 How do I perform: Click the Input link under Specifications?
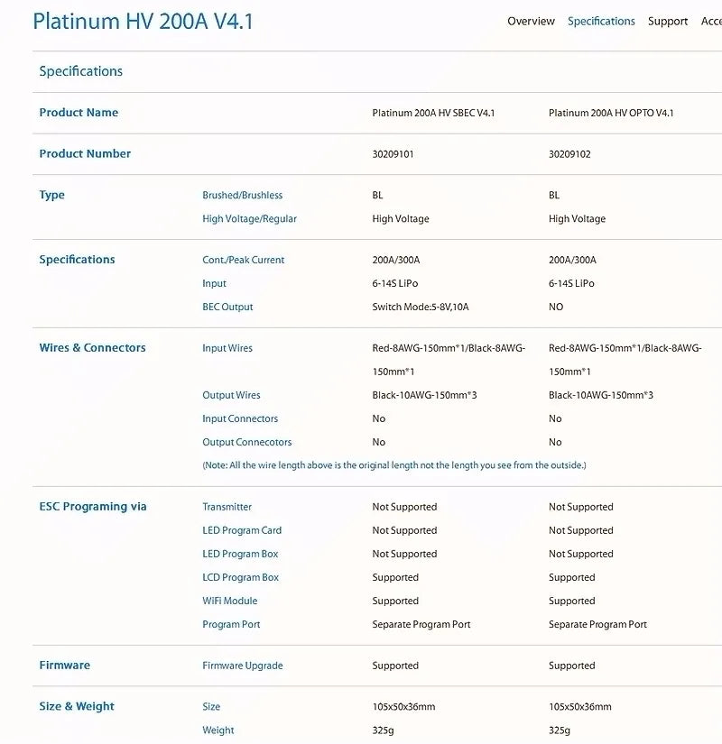(214, 283)
